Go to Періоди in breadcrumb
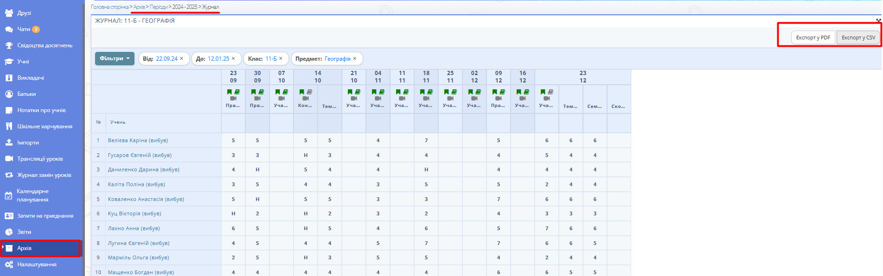 click(159, 7)
